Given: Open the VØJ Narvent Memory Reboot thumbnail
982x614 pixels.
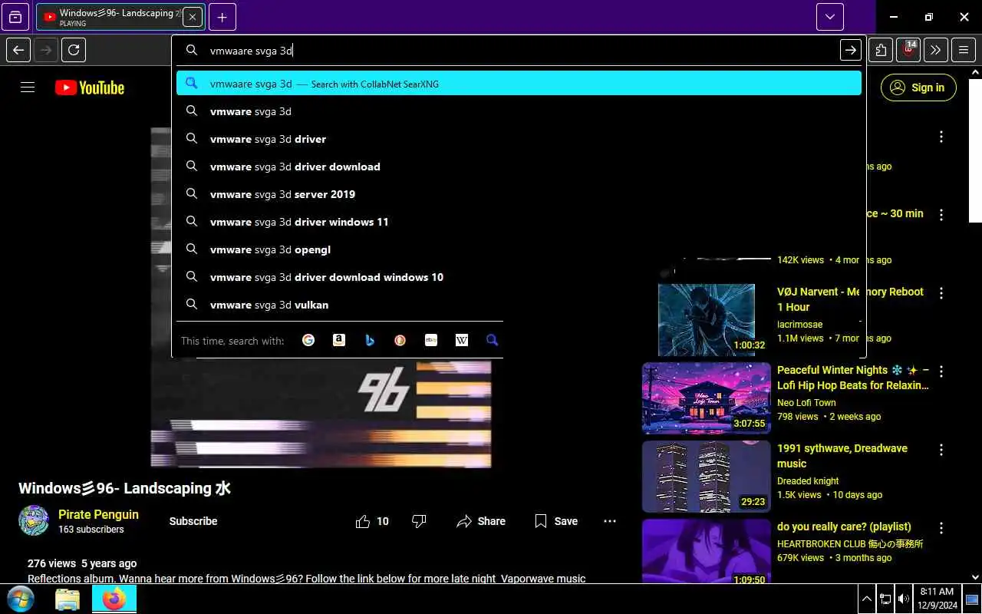Looking at the screenshot, I should pos(707,320).
